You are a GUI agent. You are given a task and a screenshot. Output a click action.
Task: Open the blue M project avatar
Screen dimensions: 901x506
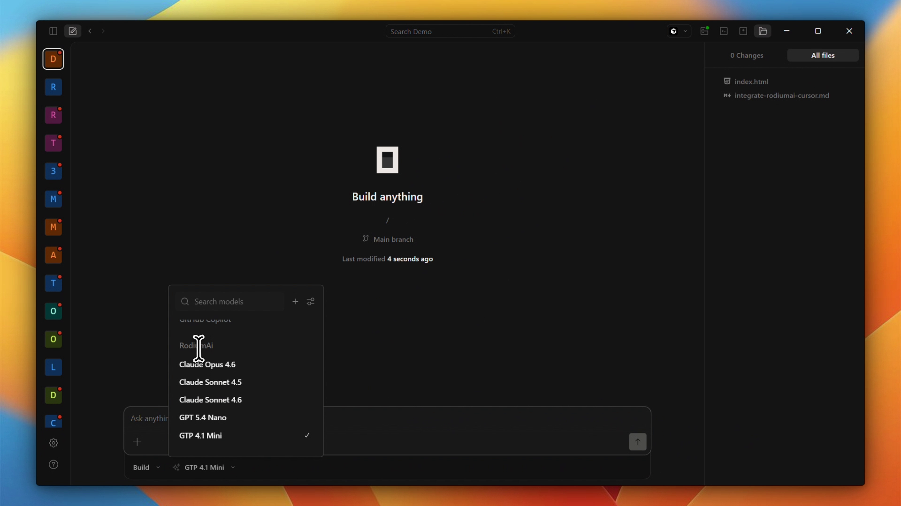click(53, 199)
